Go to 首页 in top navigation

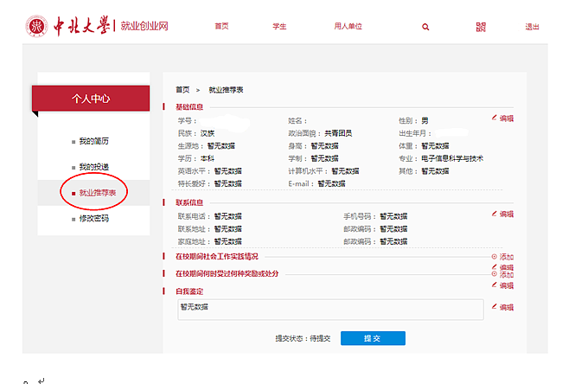point(221,26)
